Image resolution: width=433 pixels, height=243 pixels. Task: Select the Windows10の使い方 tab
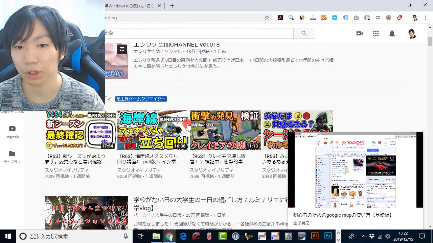pyautogui.click(x=130, y=6)
